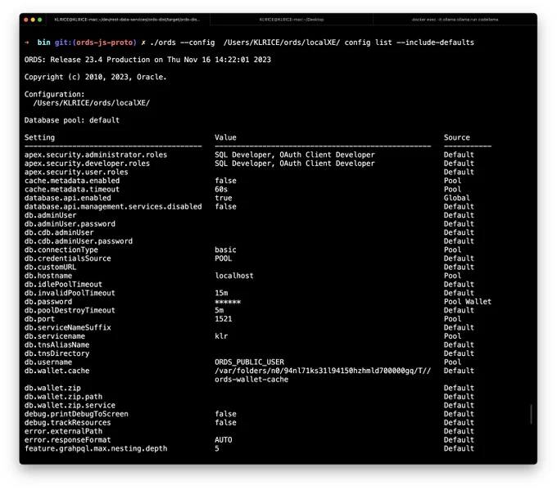This screenshot has height=490, width=557.
Task: Click the terminal scrollbar thumb
Action: 531,414
